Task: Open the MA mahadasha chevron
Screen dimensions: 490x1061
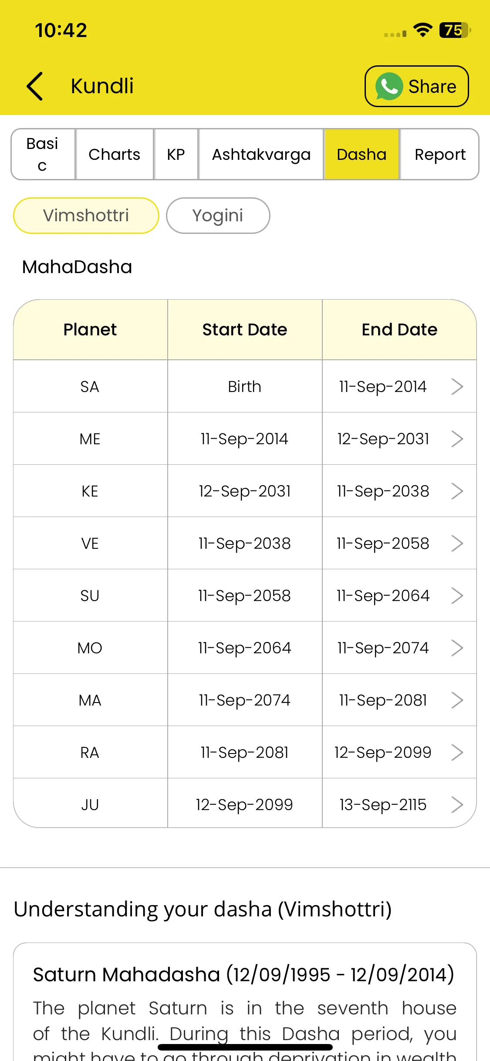Action: pos(457,700)
